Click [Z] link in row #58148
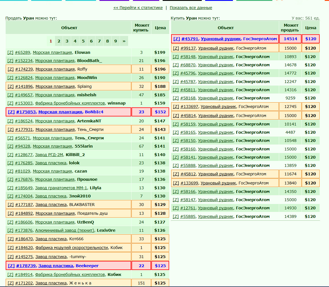This screenshot has width=329, height=287. pos(176,57)
